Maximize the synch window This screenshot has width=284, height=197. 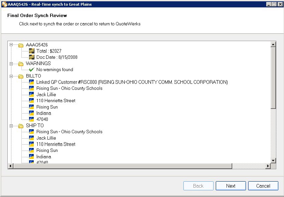pos(274,4)
